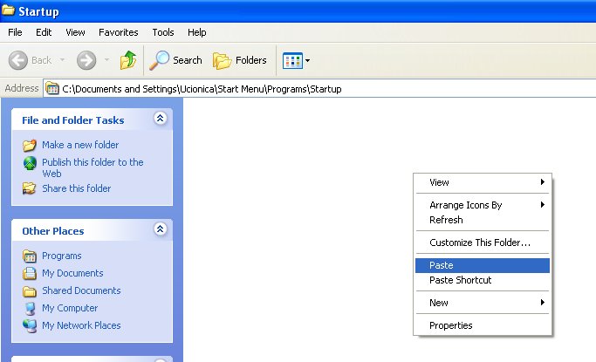Select Paste in context menu
Viewport: 596px width, 362px height.
pos(483,265)
